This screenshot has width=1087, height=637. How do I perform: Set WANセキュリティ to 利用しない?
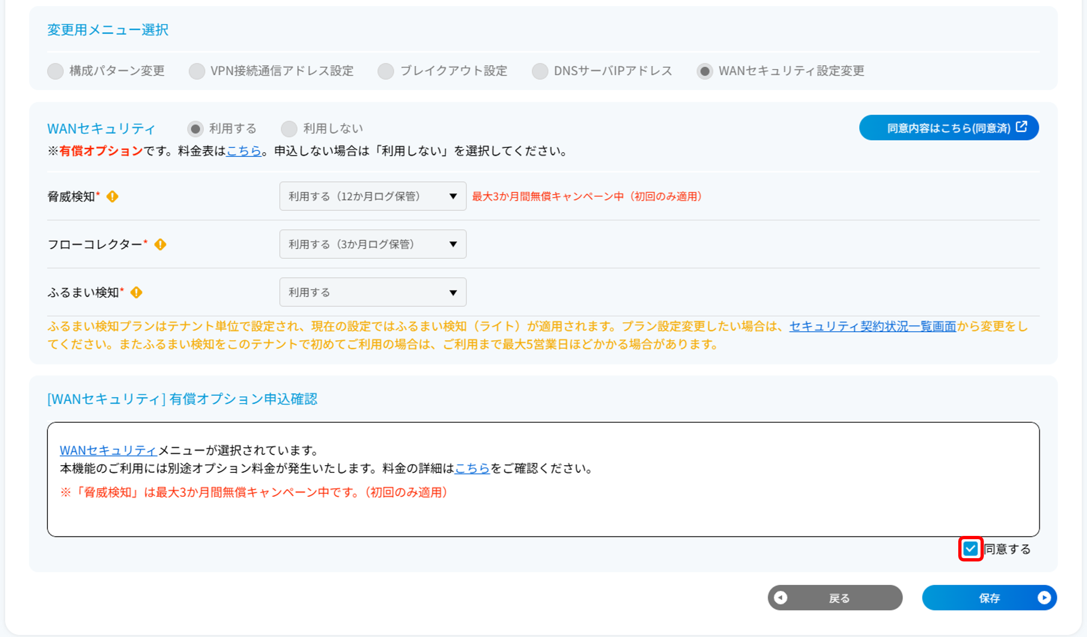[x=289, y=129]
